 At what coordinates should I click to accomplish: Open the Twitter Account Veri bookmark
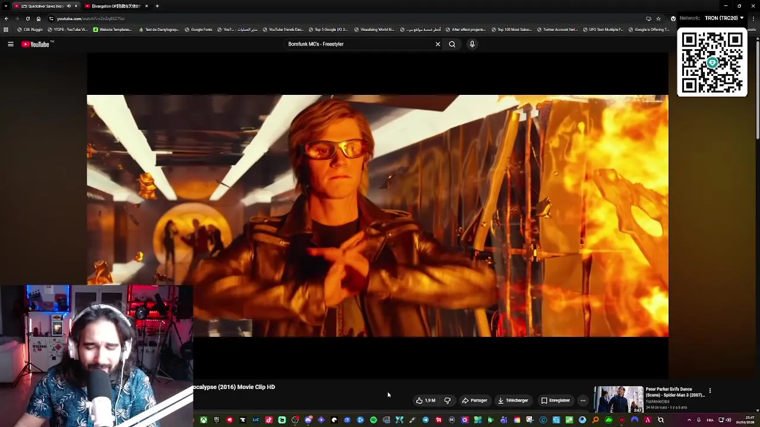point(557,30)
